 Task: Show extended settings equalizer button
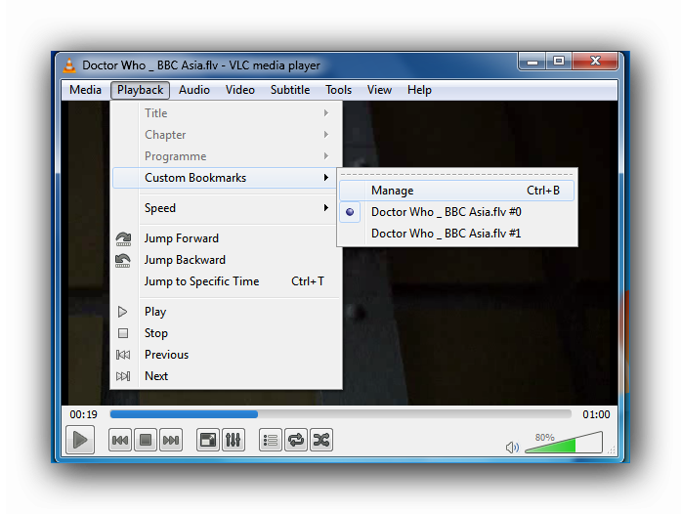[234, 440]
